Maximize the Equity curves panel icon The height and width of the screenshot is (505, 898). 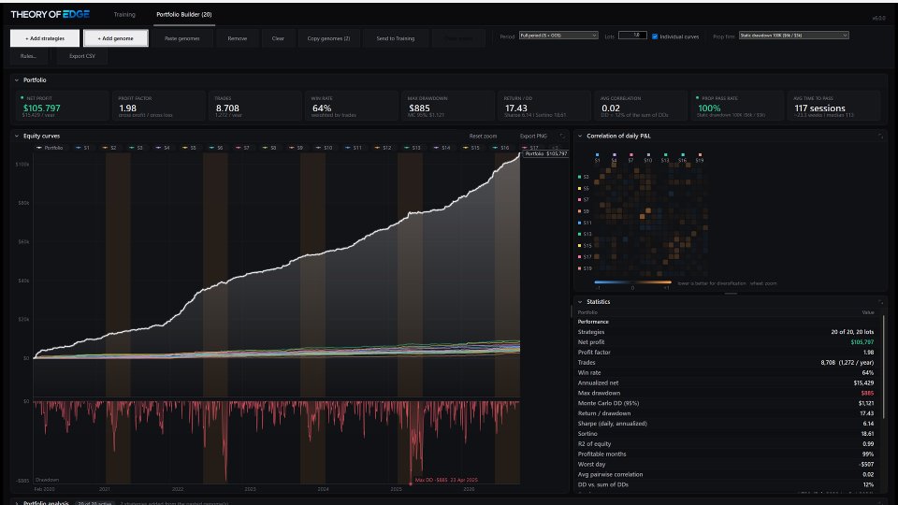pyautogui.click(x=562, y=137)
